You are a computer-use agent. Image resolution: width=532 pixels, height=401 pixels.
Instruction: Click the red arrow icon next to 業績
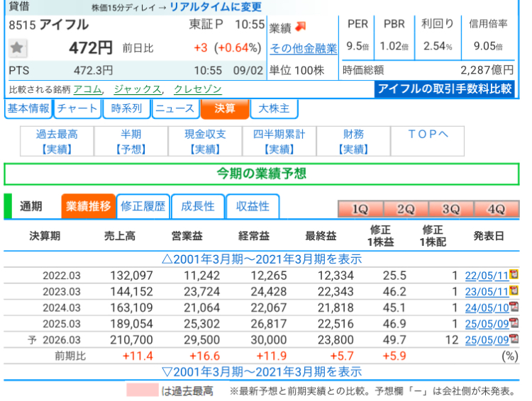point(301,26)
